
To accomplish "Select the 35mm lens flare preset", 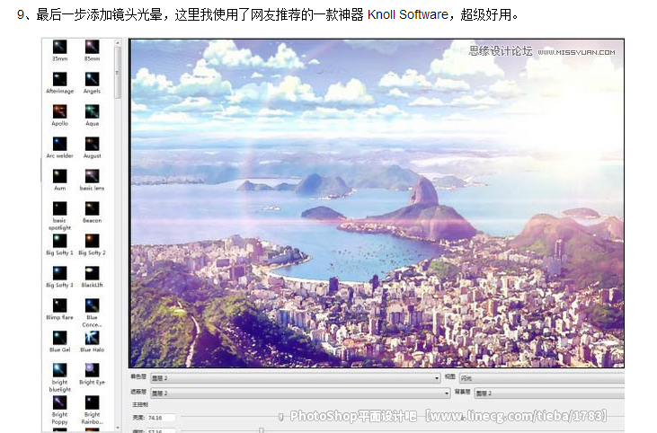I will [59, 50].
